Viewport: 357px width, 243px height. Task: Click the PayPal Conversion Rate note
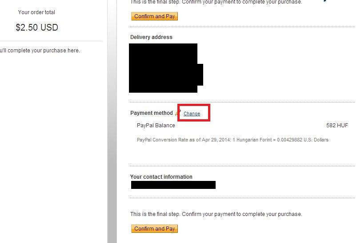pyautogui.click(x=233, y=140)
